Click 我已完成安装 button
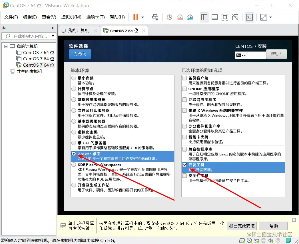This screenshot has height=244, width=299. tap(242, 226)
